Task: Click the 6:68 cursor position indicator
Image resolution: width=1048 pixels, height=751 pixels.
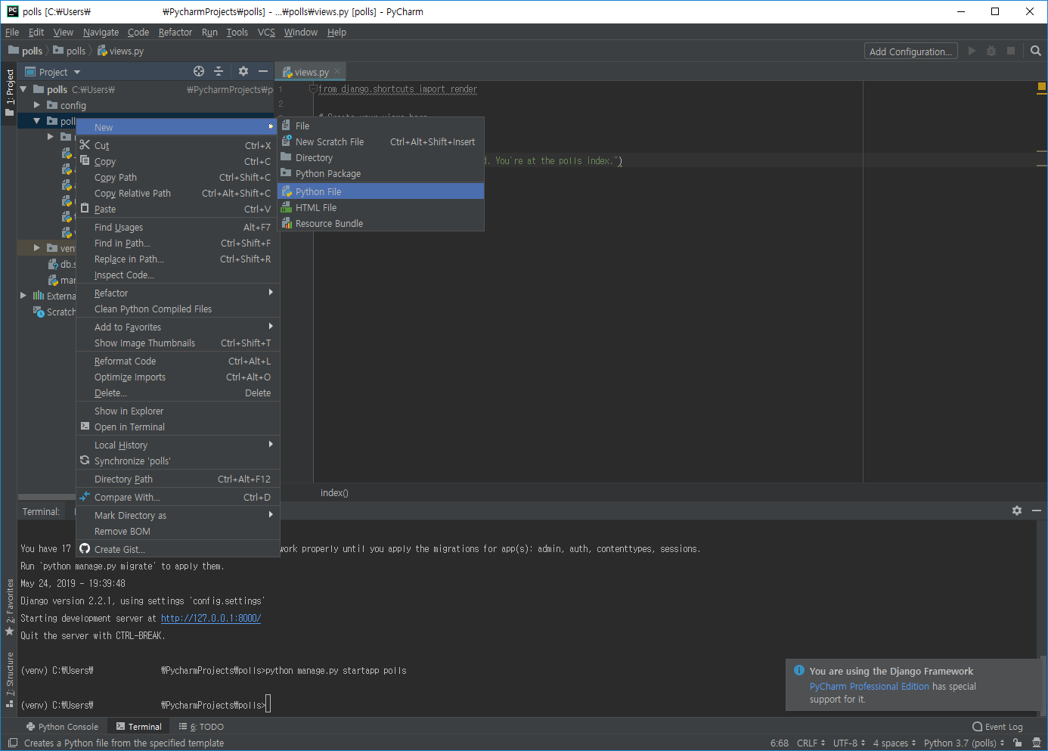Action: (x=779, y=743)
